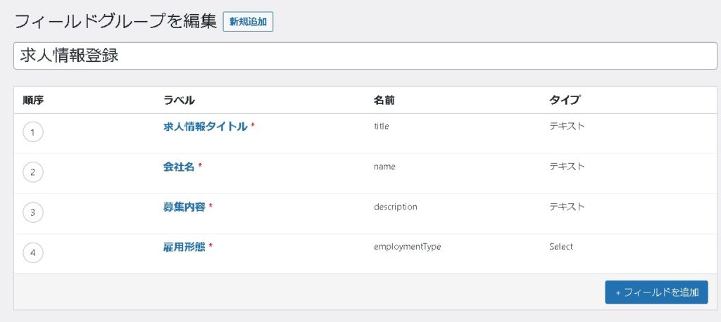Select the order handle numbered 2
Screen dimensions: 721x322
(x=33, y=172)
